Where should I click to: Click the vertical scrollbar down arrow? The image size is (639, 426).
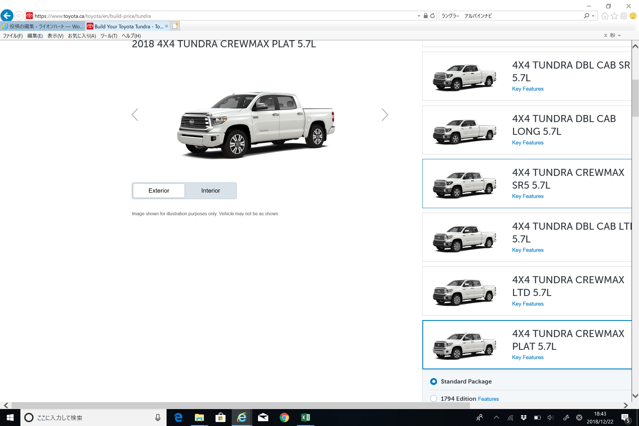[635, 396]
